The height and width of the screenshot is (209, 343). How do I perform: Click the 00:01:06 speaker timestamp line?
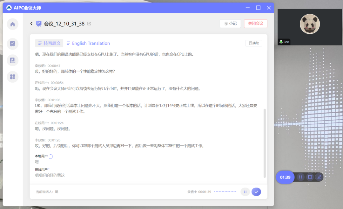coord(48,100)
